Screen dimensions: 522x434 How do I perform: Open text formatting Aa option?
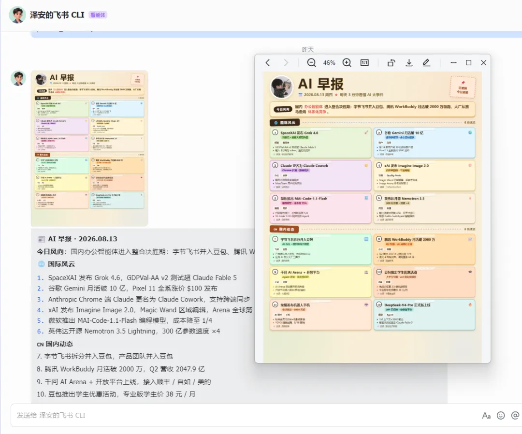[486, 415]
